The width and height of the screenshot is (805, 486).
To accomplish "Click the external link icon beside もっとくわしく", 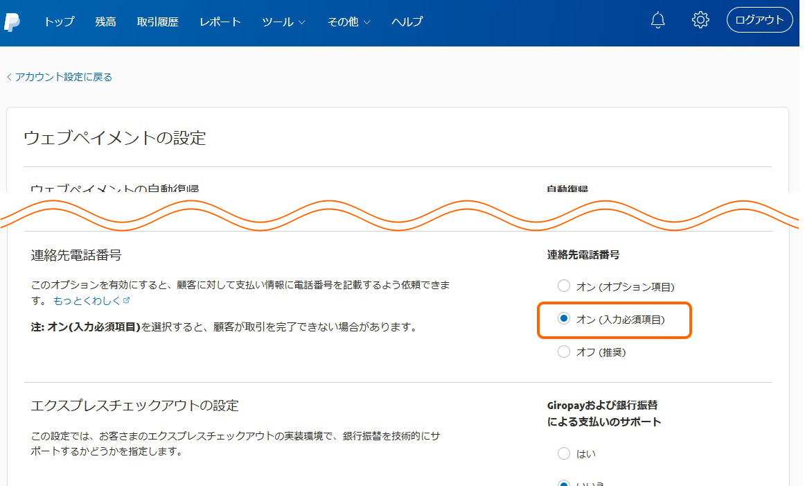I will coord(127,301).
